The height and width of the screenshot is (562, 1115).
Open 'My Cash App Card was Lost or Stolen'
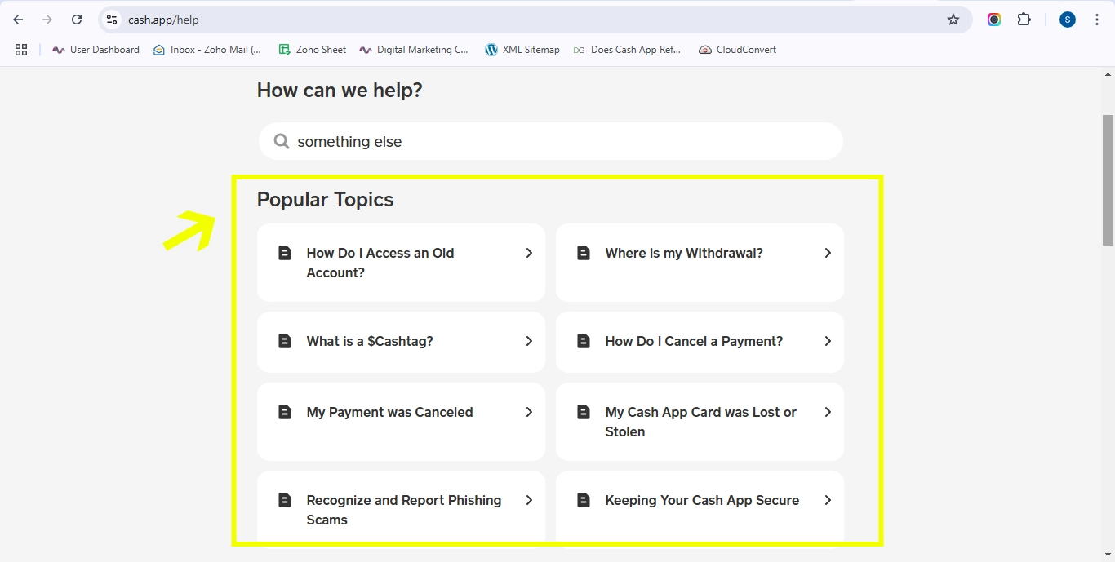(700, 422)
